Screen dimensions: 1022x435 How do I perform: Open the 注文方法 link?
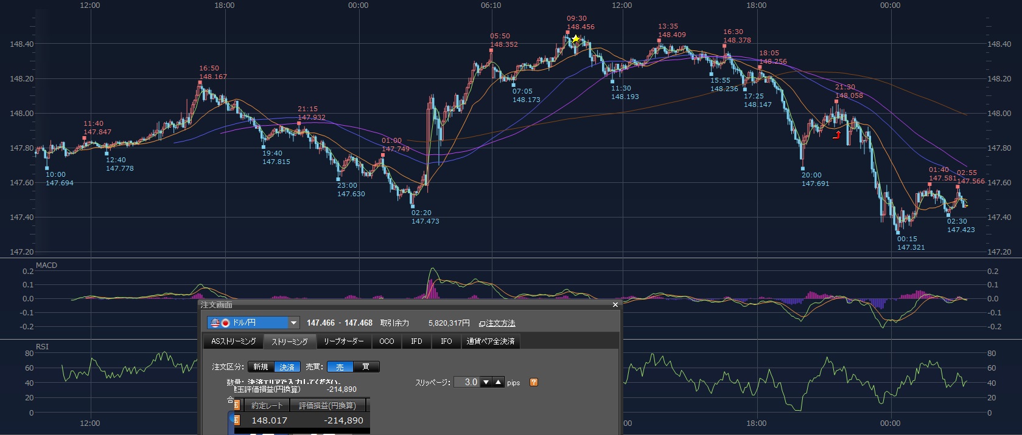tap(500, 324)
